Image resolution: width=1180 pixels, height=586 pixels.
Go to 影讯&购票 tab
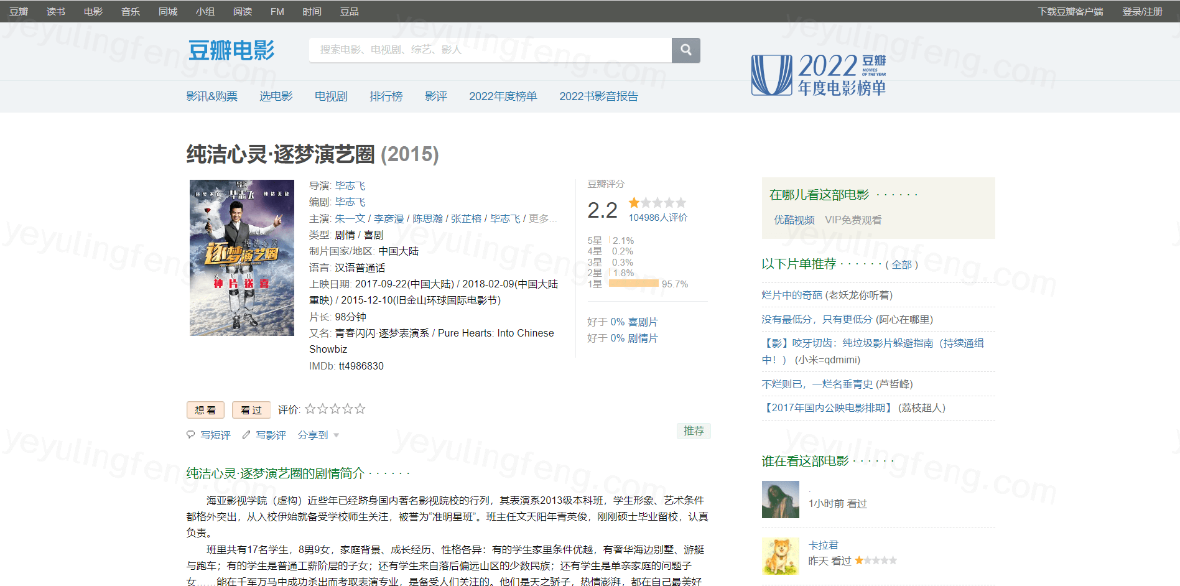[212, 96]
